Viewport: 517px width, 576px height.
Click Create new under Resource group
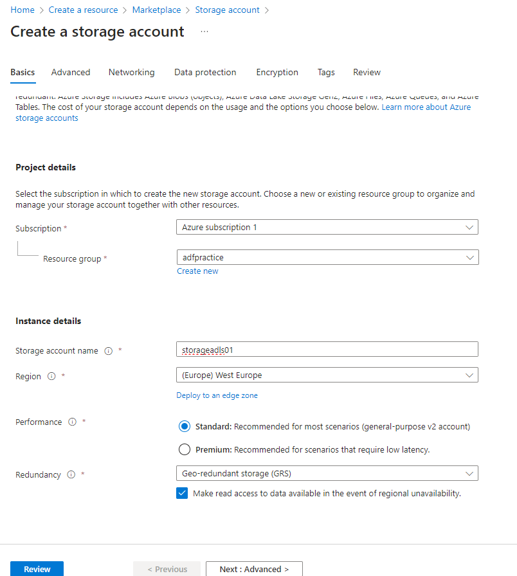coord(197,271)
